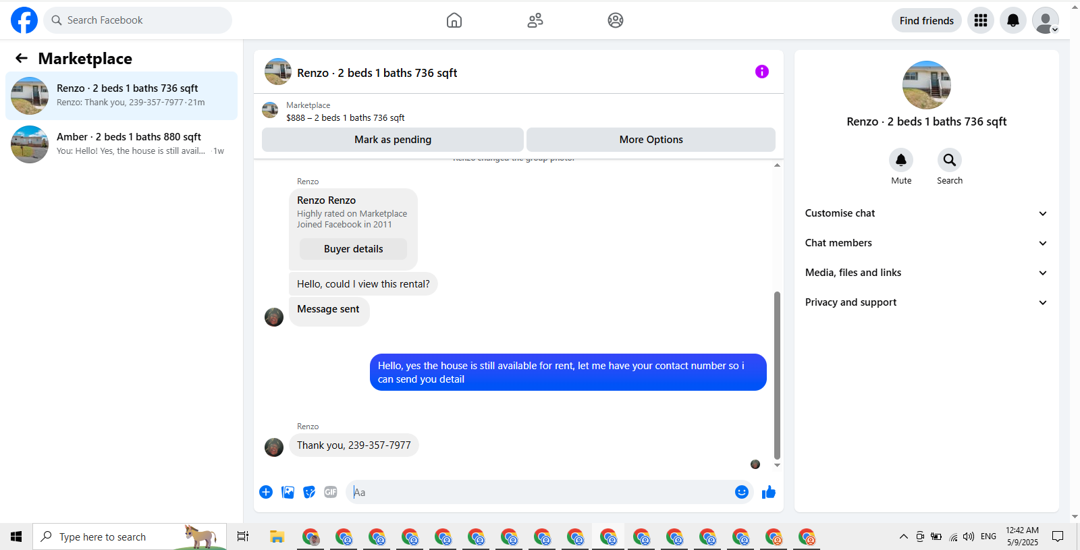
Task: Click the Find friends button
Action: (927, 20)
